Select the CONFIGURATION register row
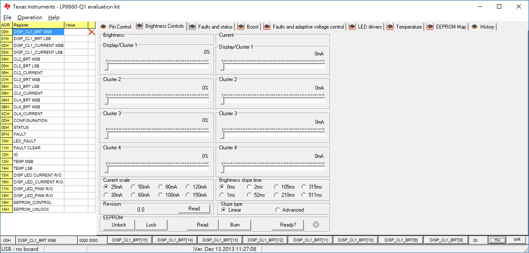The image size is (529, 253). [x=48, y=121]
